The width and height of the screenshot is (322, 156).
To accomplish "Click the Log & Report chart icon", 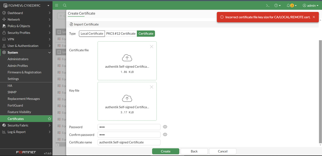I will (4, 132).
